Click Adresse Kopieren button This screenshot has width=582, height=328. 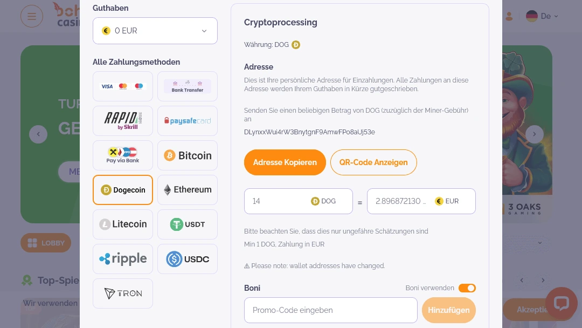(285, 162)
